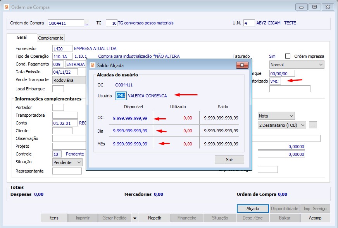
Task: Click the Situação button at bottom
Action: 220,218
